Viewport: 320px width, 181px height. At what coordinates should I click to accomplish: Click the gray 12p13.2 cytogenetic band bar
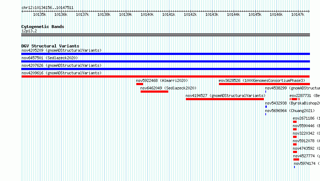[165, 35]
